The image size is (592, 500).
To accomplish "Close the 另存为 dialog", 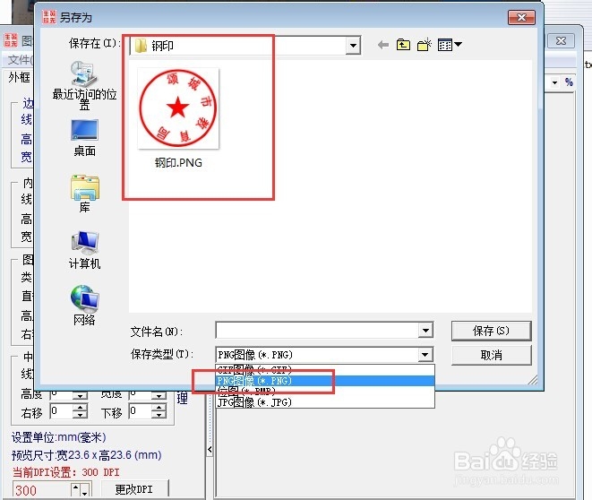I will click(521, 17).
